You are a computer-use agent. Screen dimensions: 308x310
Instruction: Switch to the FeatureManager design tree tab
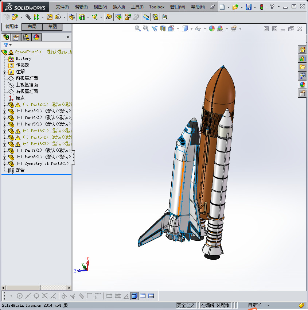tap(6, 37)
